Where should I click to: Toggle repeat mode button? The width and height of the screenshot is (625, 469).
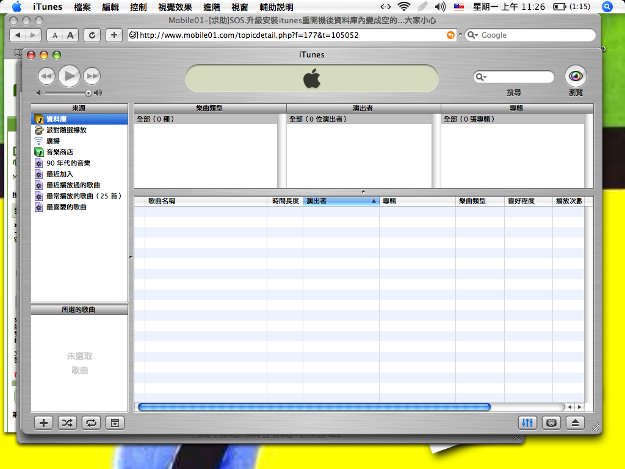coord(92,423)
